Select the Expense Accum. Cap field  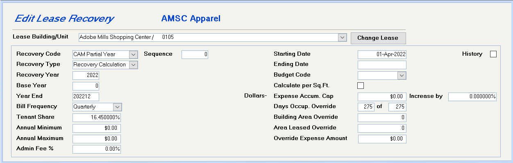pos(382,97)
